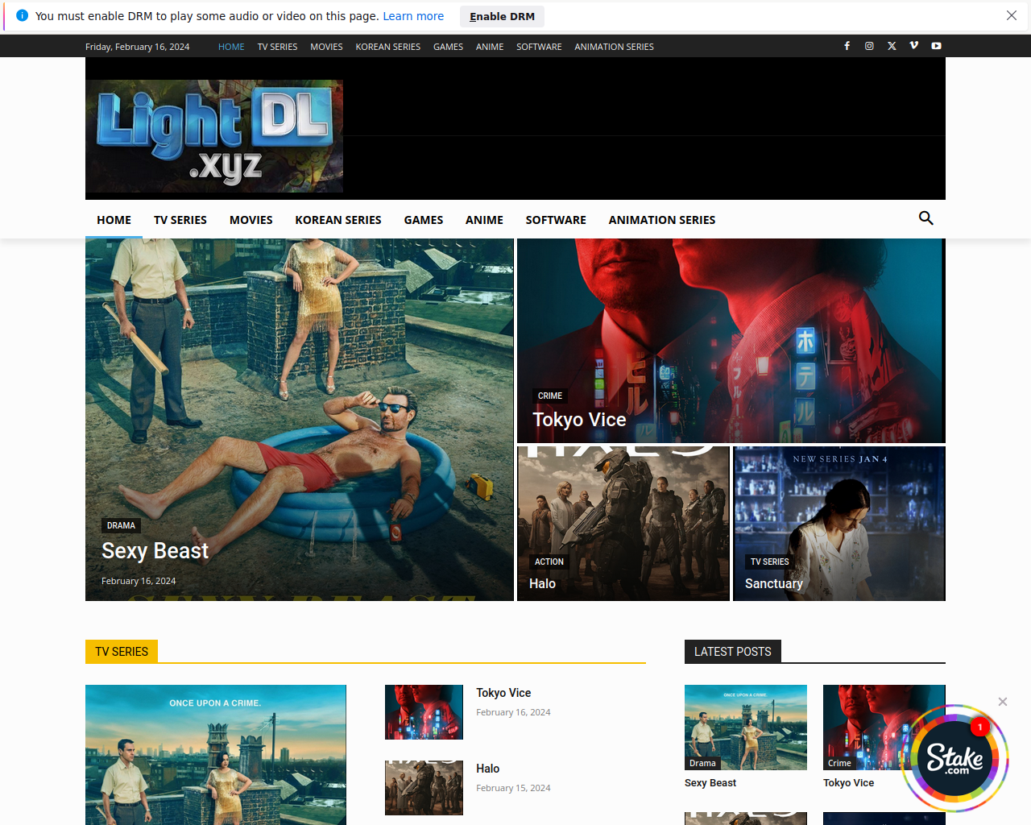This screenshot has height=825, width=1031.
Task: Open SOFTWARE in the main navigation
Action: coord(556,220)
